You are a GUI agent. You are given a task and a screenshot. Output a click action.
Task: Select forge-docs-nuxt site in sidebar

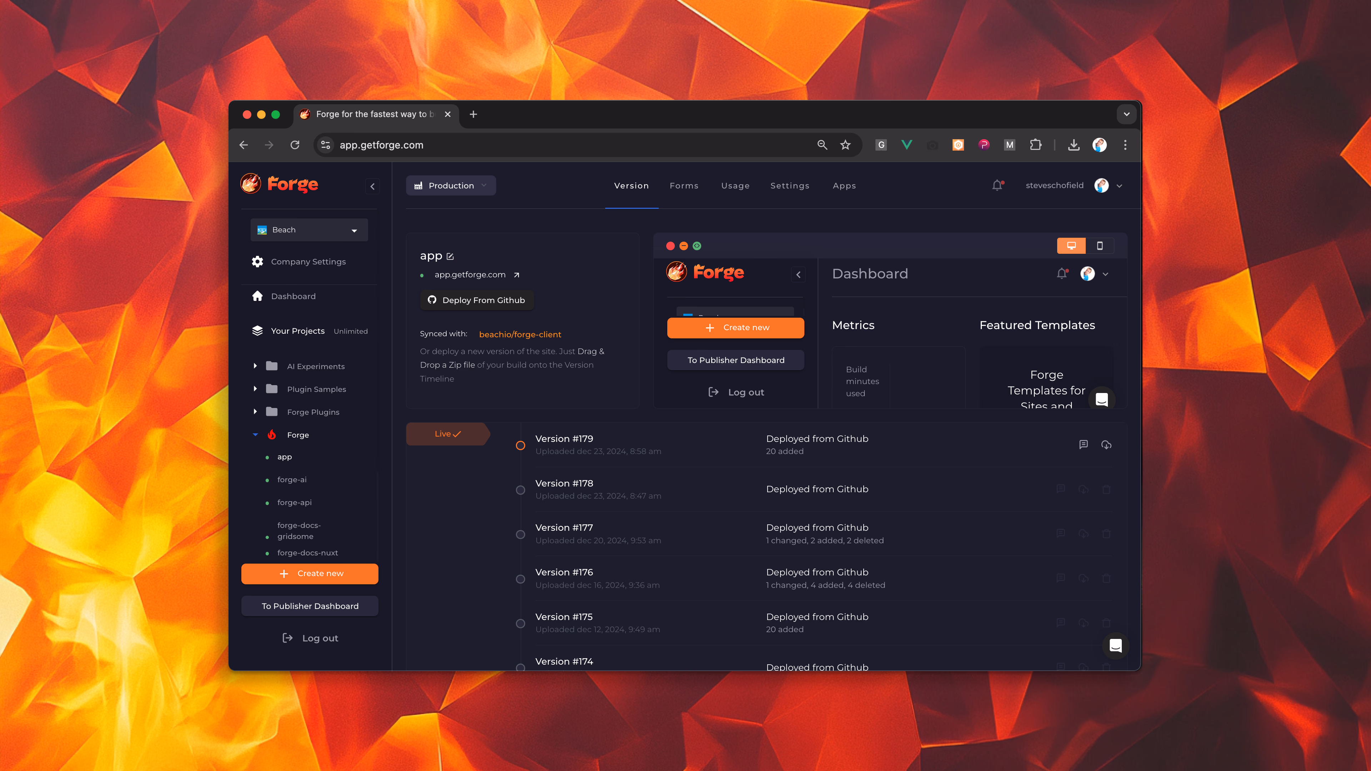coord(307,553)
